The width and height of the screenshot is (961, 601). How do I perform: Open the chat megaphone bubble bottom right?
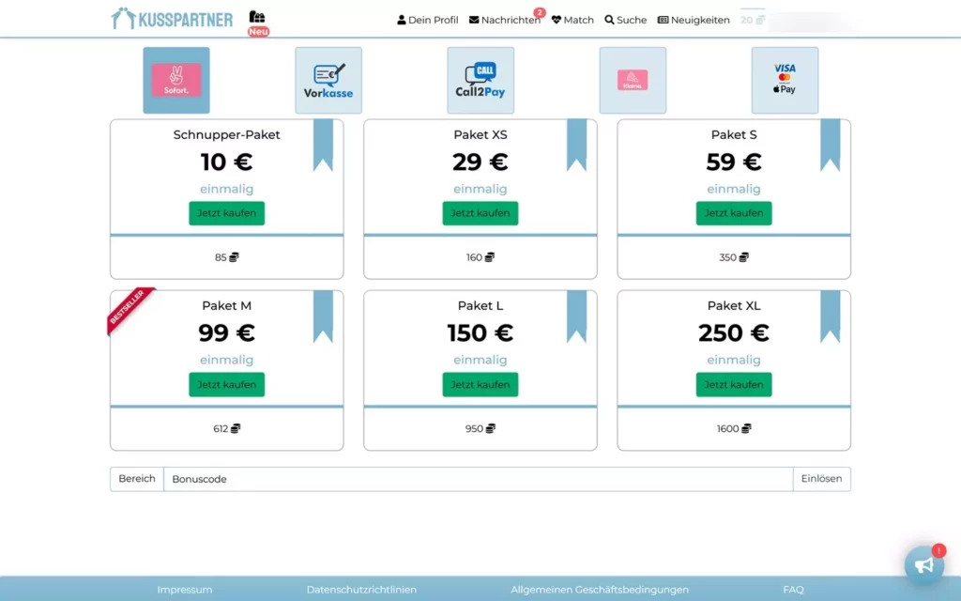point(924,564)
